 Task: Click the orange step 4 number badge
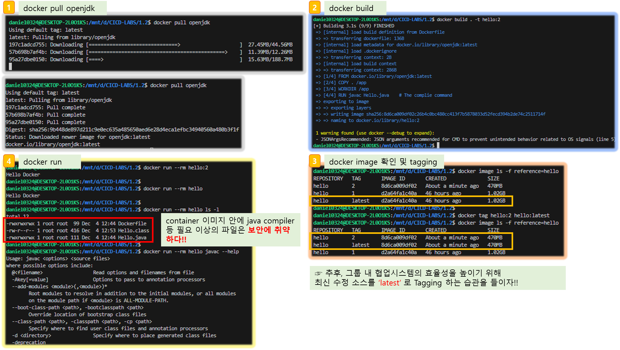point(9,161)
